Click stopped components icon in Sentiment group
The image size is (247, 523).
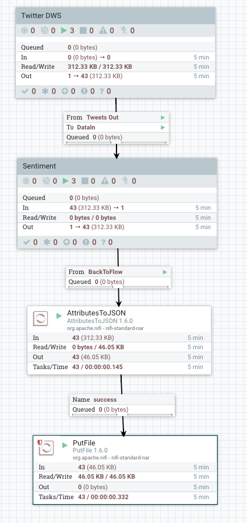84,181
